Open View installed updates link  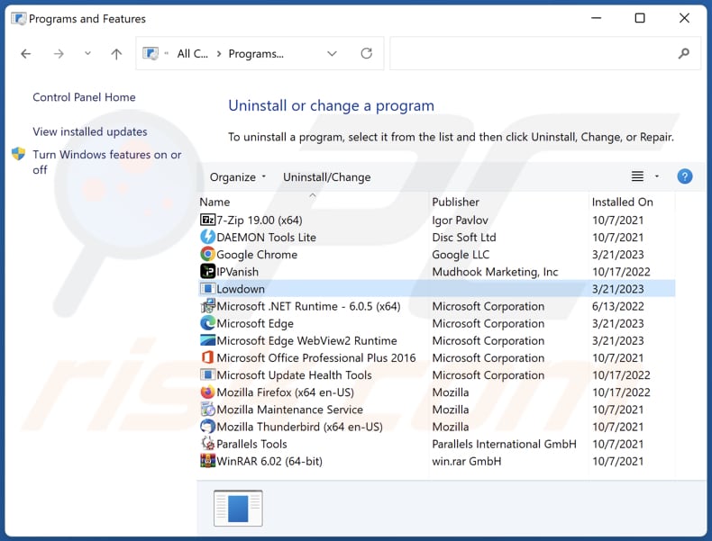[90, 131]
